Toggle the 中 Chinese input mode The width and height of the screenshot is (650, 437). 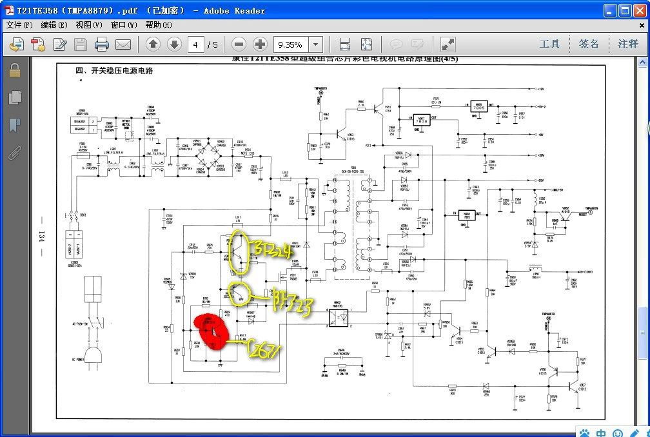click(x=601, y=433)
